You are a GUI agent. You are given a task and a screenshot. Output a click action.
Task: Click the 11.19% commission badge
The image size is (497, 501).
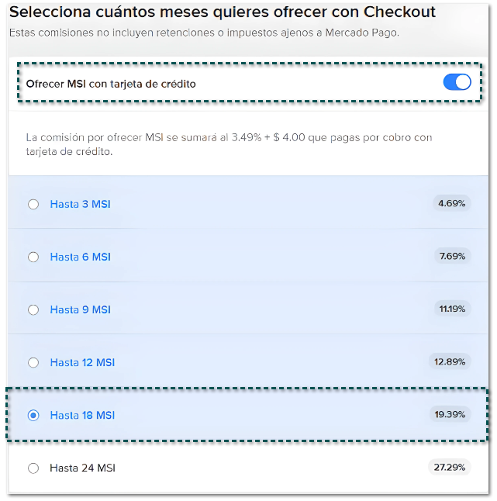coord(452,309)
